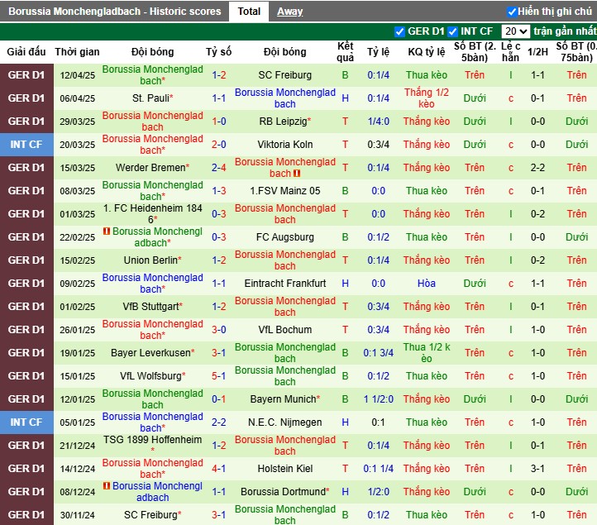
Task: Click the 2-2 score against N.E.C. Nijmegen
Action: click(x=219, y=422)
